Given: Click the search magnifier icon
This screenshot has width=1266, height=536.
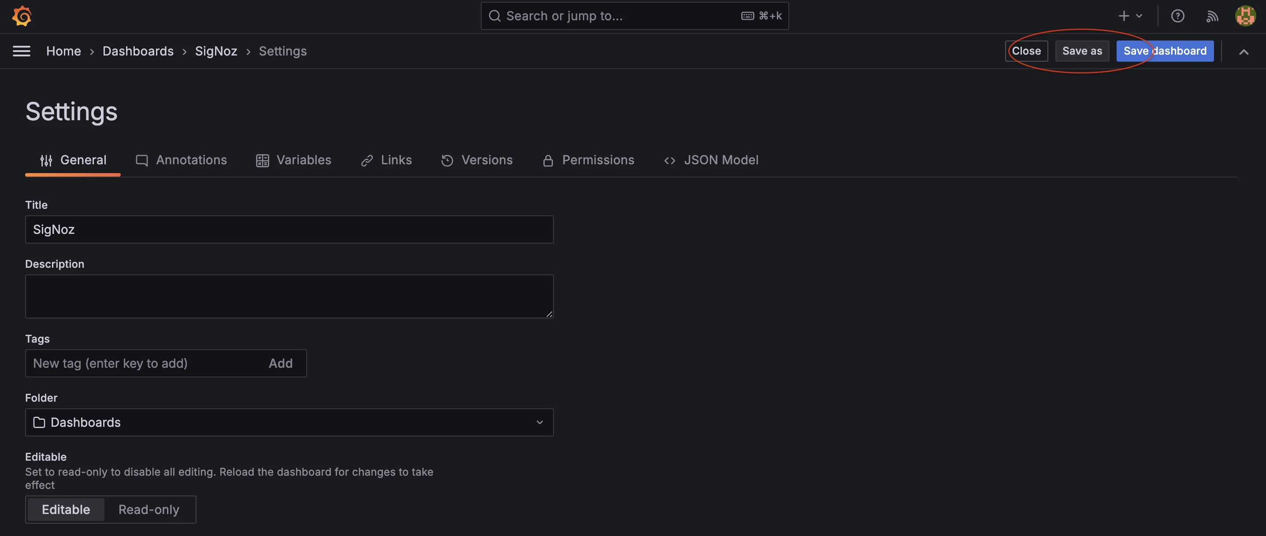Looking at the screenshot, I should click(494, 16).
